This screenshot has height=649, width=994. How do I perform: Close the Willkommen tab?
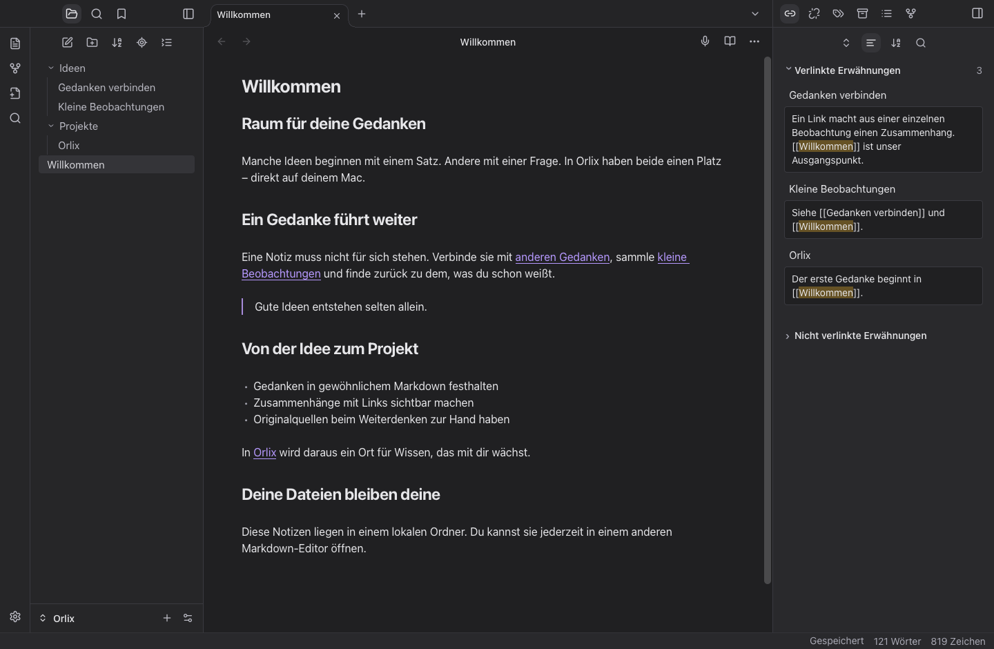click(x=337, y=15)
